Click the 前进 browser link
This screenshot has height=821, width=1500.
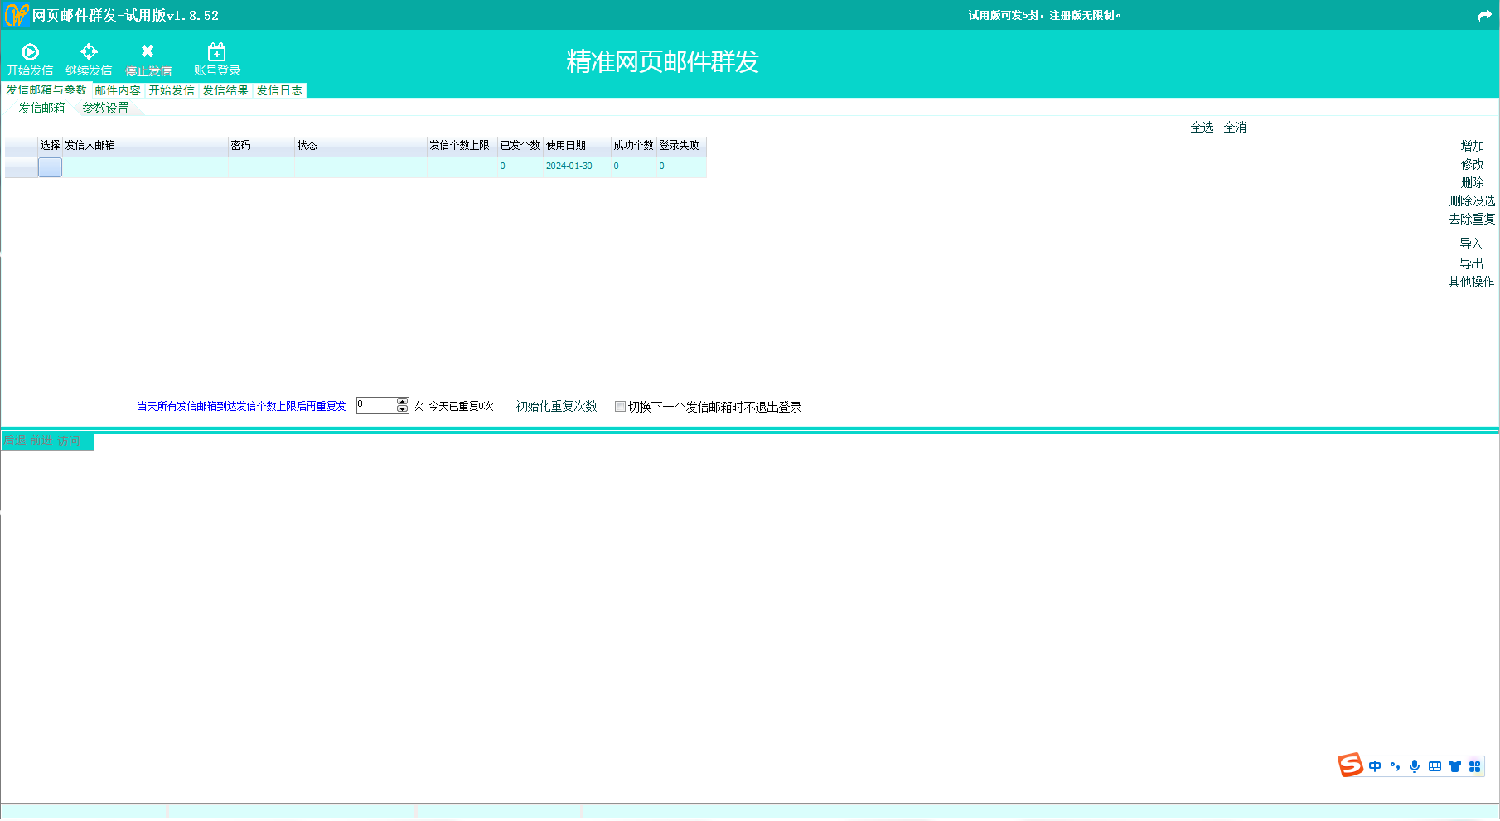coord(41,441)
